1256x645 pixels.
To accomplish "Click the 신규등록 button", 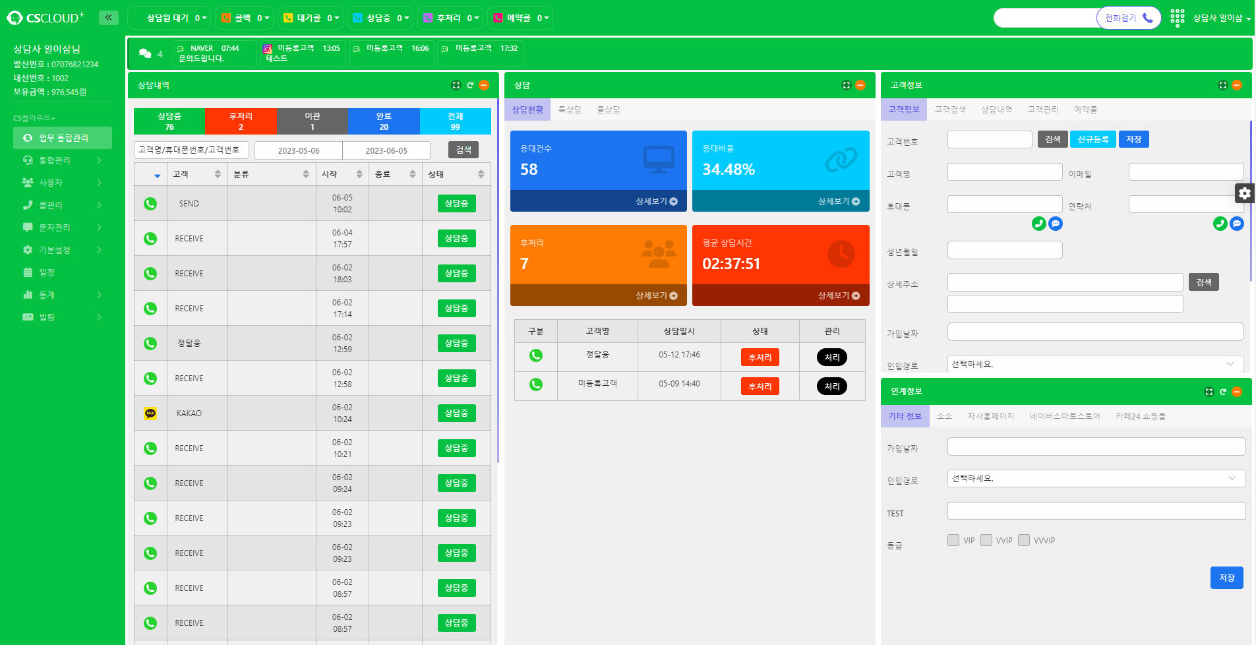I will [x=1092, y=139].
